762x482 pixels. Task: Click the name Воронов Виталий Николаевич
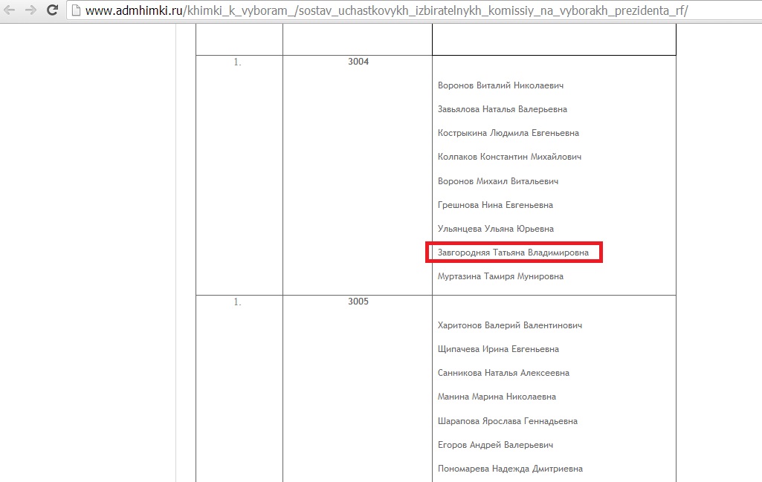click(x=500, y=85)
